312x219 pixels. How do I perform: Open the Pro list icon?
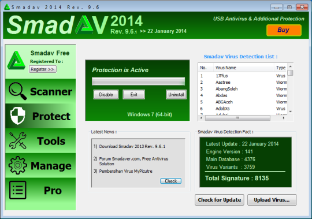pos(18,190)
